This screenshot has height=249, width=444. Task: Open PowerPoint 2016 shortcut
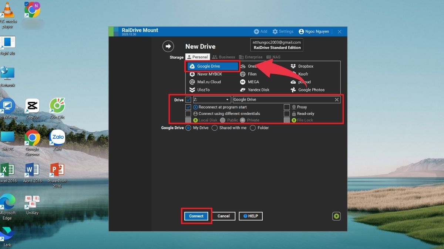57,175
